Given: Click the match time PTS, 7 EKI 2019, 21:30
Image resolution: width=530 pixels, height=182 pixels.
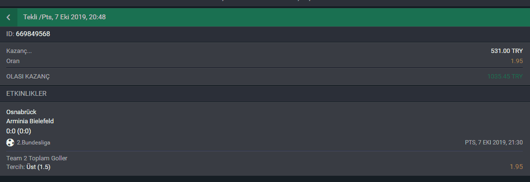Looking at the screenshot, I should 494,143.
